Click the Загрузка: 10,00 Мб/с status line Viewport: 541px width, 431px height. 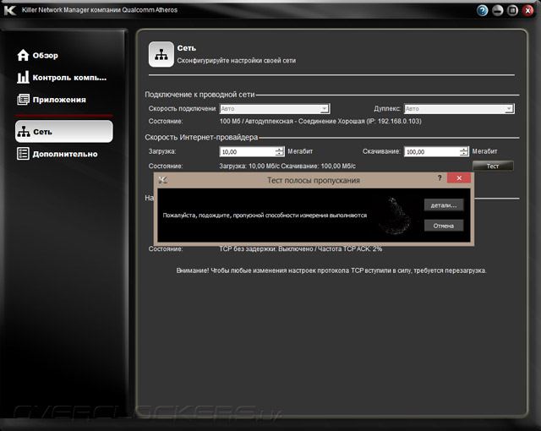click(287, 166)
